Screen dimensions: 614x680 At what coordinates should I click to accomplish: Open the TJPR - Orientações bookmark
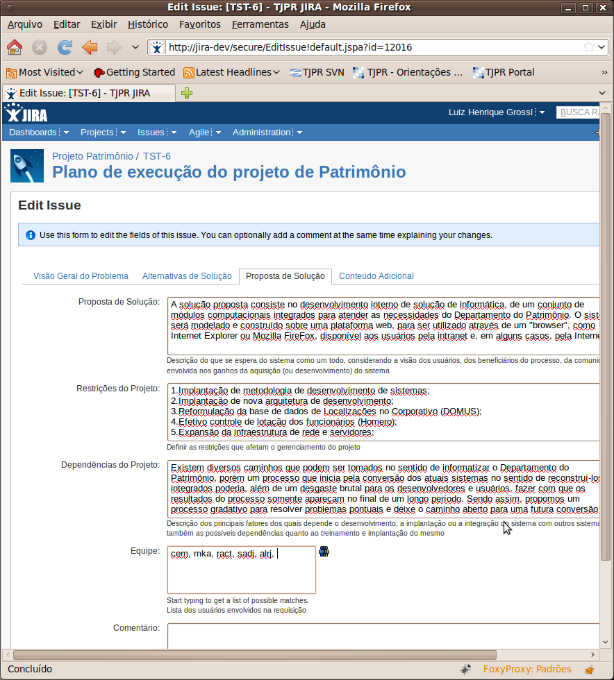coord(408,72)
